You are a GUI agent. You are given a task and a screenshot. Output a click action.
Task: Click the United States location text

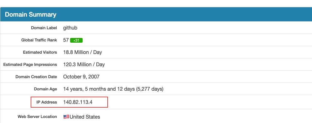(x=85, y=117)
